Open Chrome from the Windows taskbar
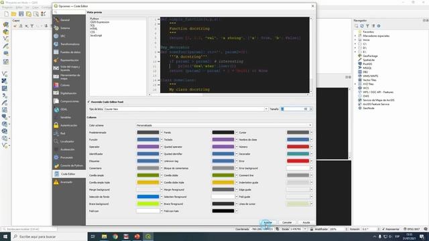Screen dimensions: 429x241 click(x=115, y=236)
